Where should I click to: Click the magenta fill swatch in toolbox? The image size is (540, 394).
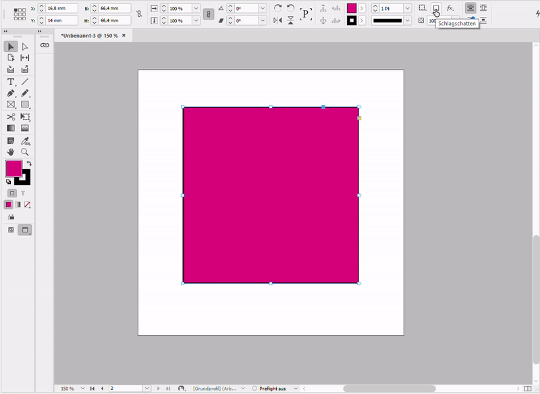pos(13,169)
